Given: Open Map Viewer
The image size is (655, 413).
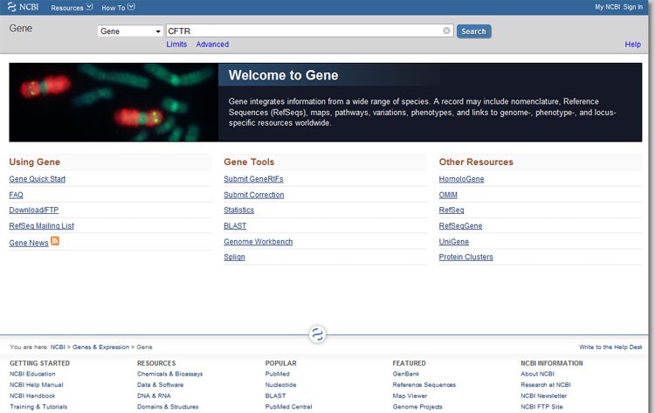Looking at the screenshot, I should point(410,396).
